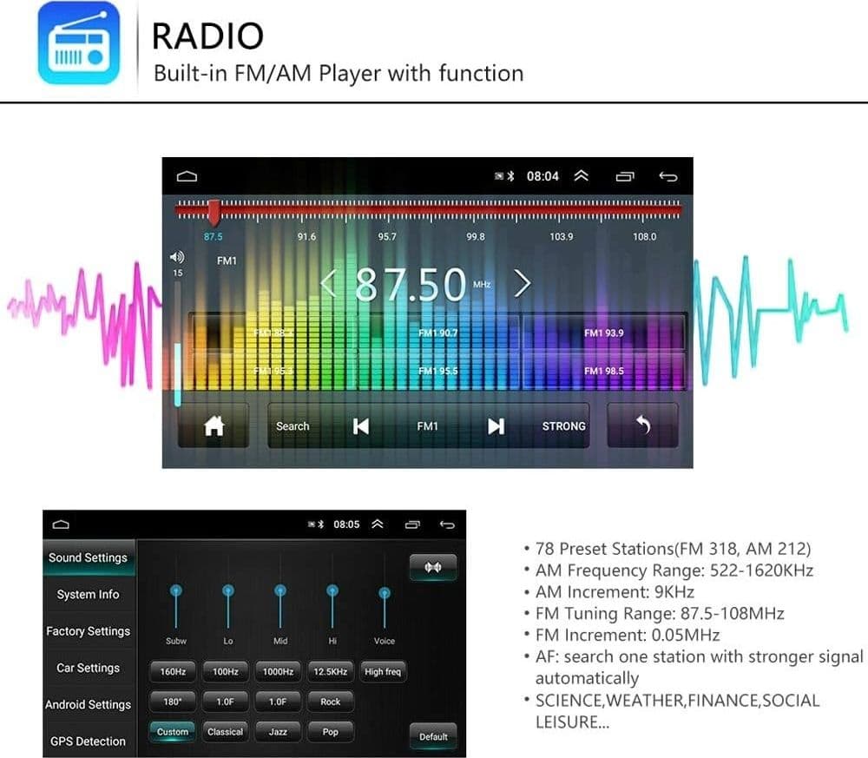Viewport: 868px width, 758px height.
Task: Click the speaker volume icon above 15
Action: (x=176, y=257)
